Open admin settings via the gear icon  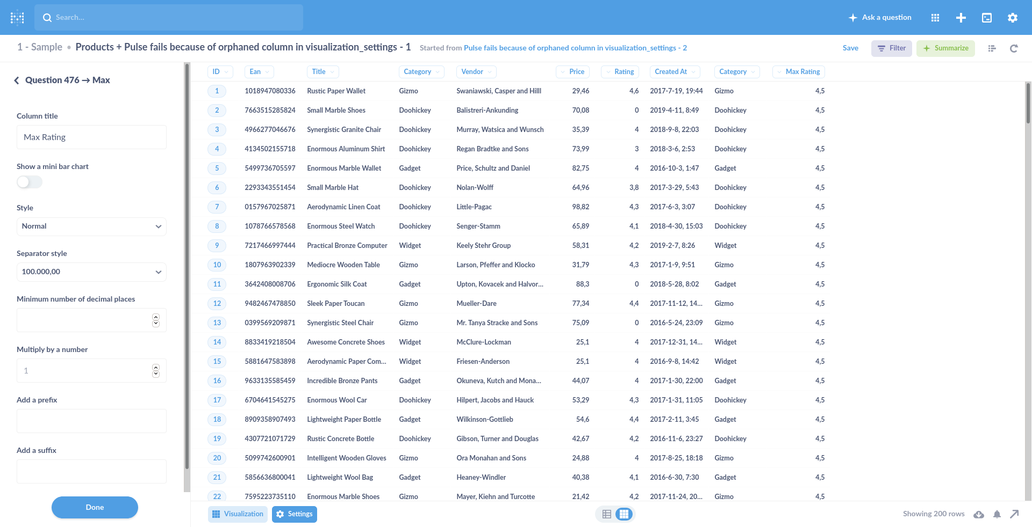tap(1013, 17)
